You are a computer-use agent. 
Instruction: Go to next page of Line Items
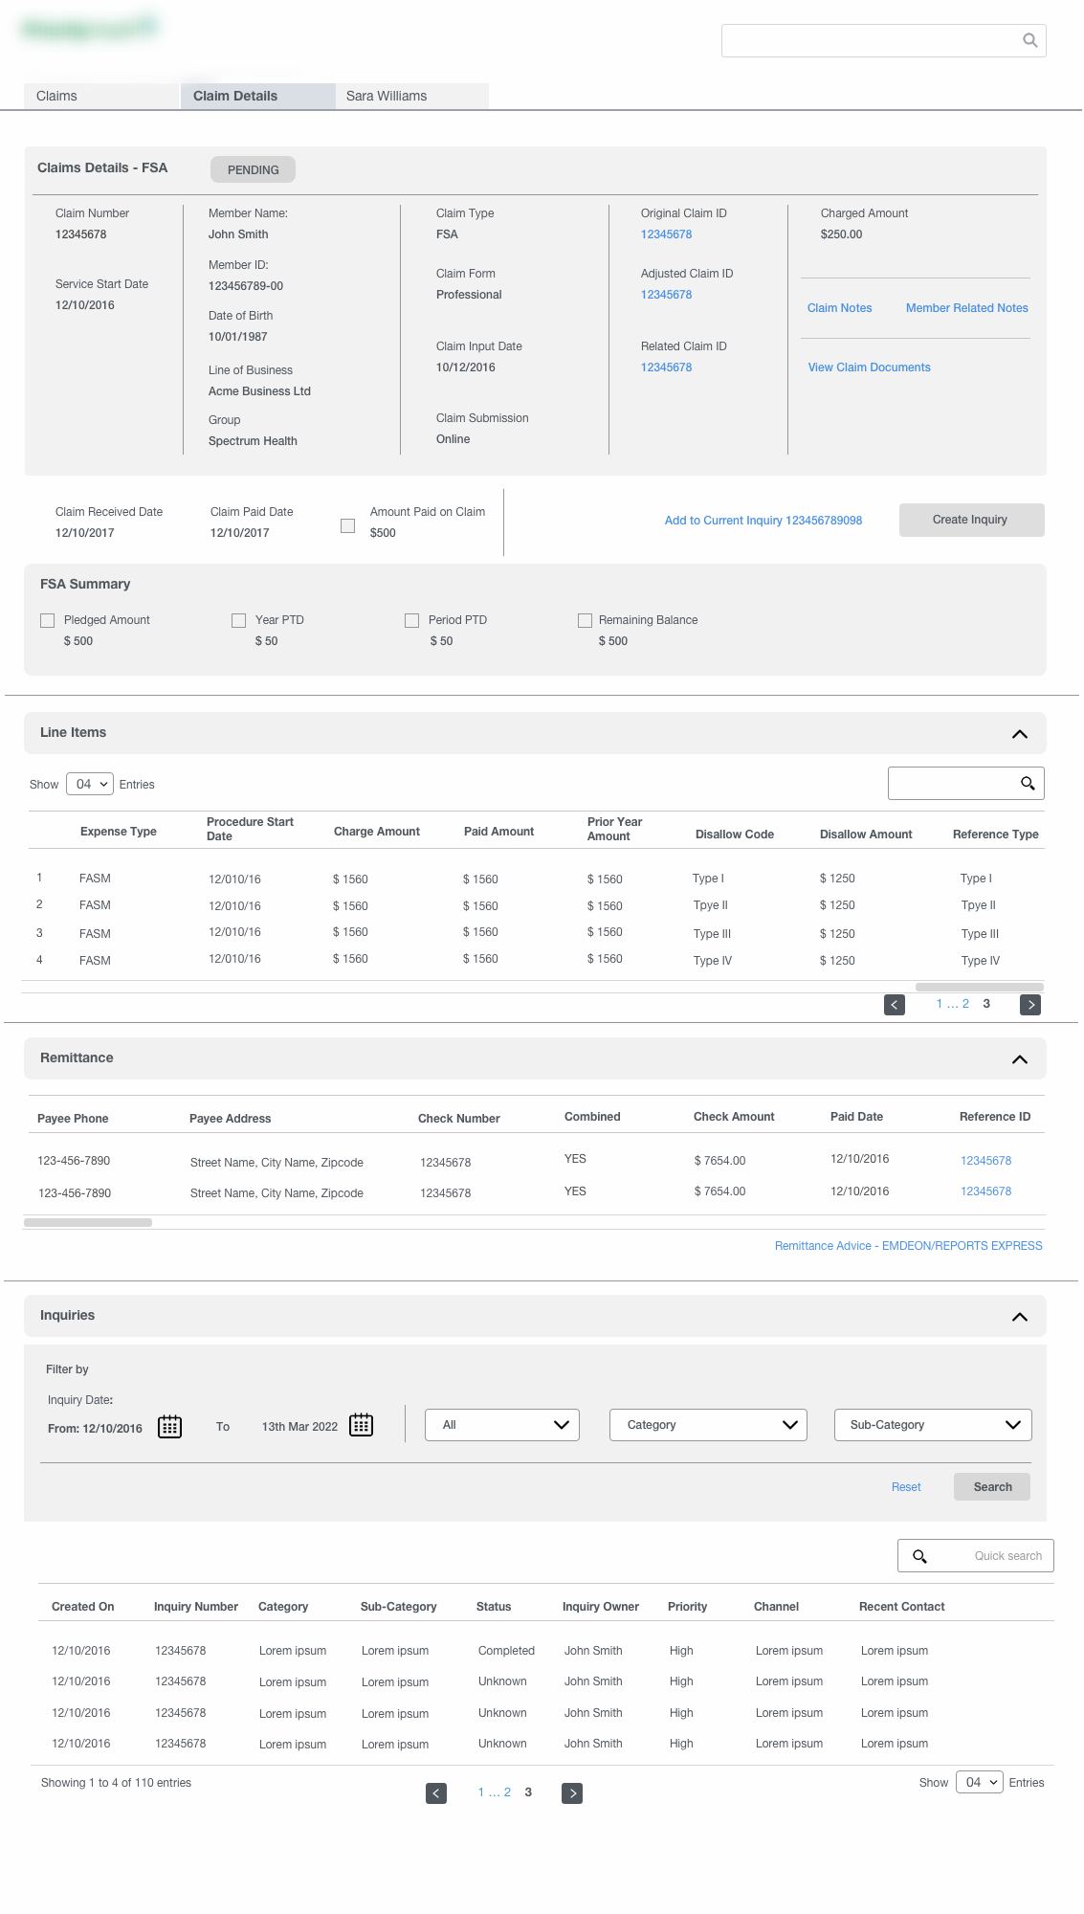pos(1029,1005)
